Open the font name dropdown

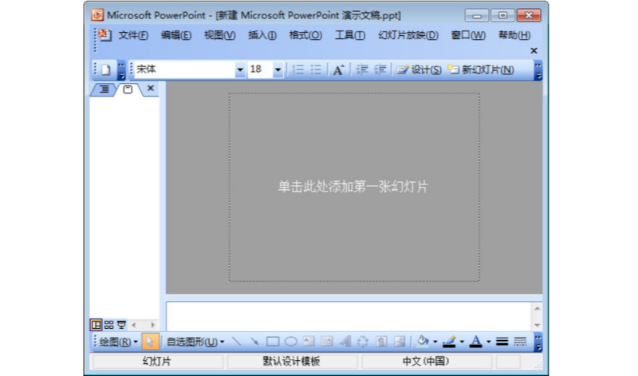pyautogui.click(x=240, y=69)
